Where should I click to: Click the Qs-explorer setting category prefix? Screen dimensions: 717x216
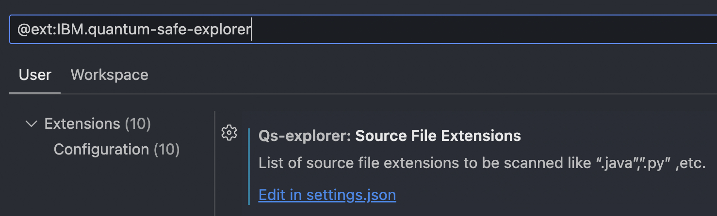click(x=304, y=136)
